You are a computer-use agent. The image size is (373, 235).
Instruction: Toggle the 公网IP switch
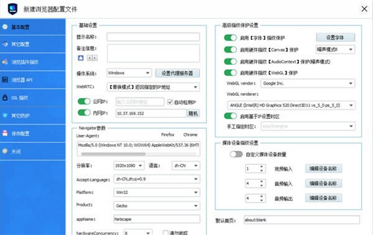84,101
